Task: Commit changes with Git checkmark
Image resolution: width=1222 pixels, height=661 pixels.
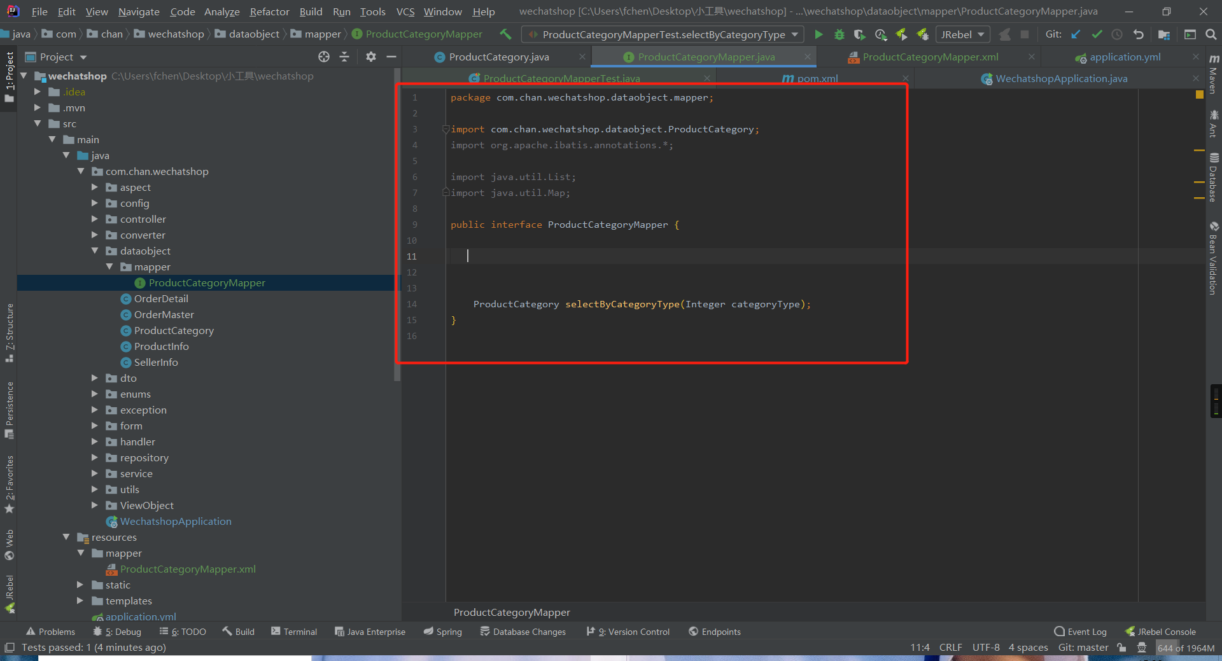Action: [1097, 34]
